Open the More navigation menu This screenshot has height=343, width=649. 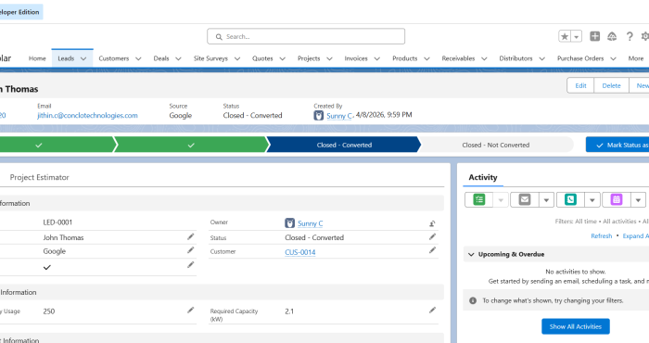636,58
